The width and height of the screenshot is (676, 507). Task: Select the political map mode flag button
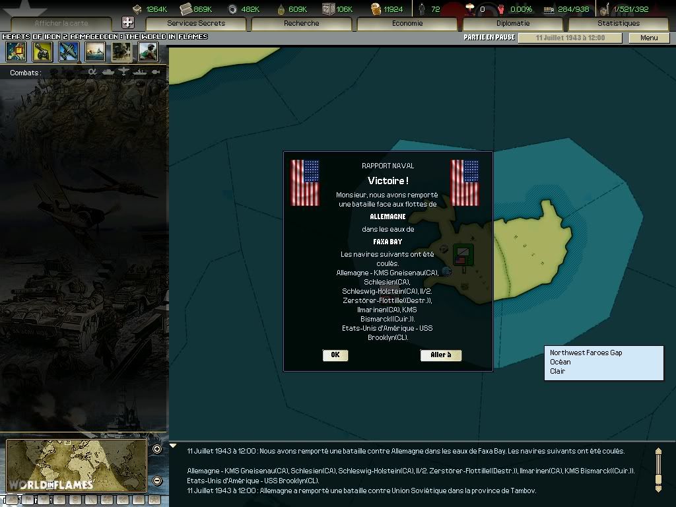[x=28, y=500]
